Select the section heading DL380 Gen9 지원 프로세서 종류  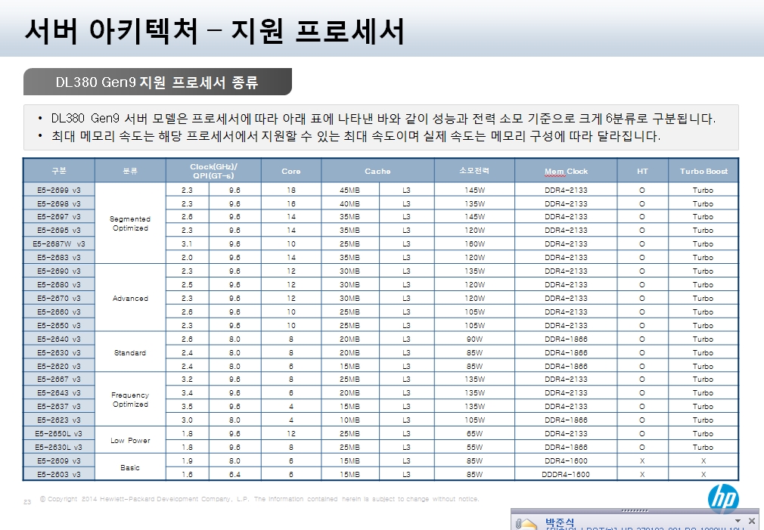157,82
